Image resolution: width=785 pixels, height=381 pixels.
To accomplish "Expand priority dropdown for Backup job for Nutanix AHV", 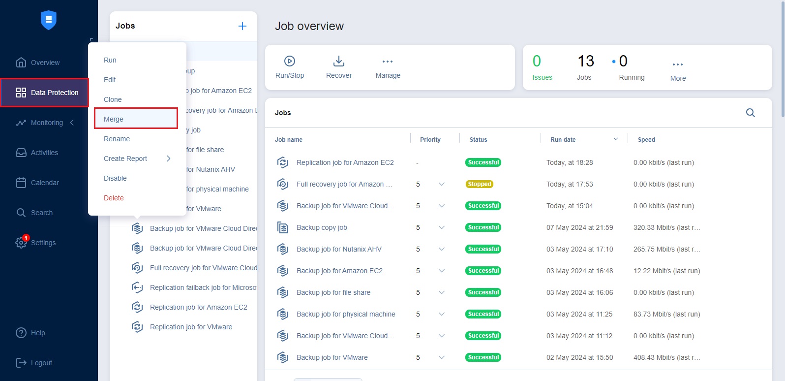I will click(x=441, y=249).
